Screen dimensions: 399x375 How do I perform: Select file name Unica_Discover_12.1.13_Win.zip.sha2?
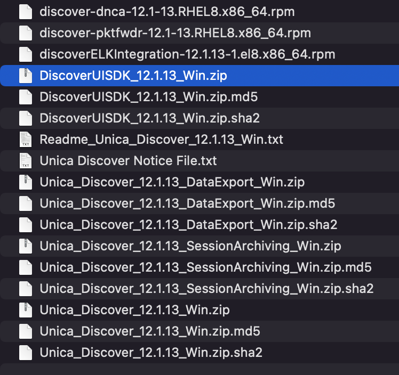(x=151, y=353)
